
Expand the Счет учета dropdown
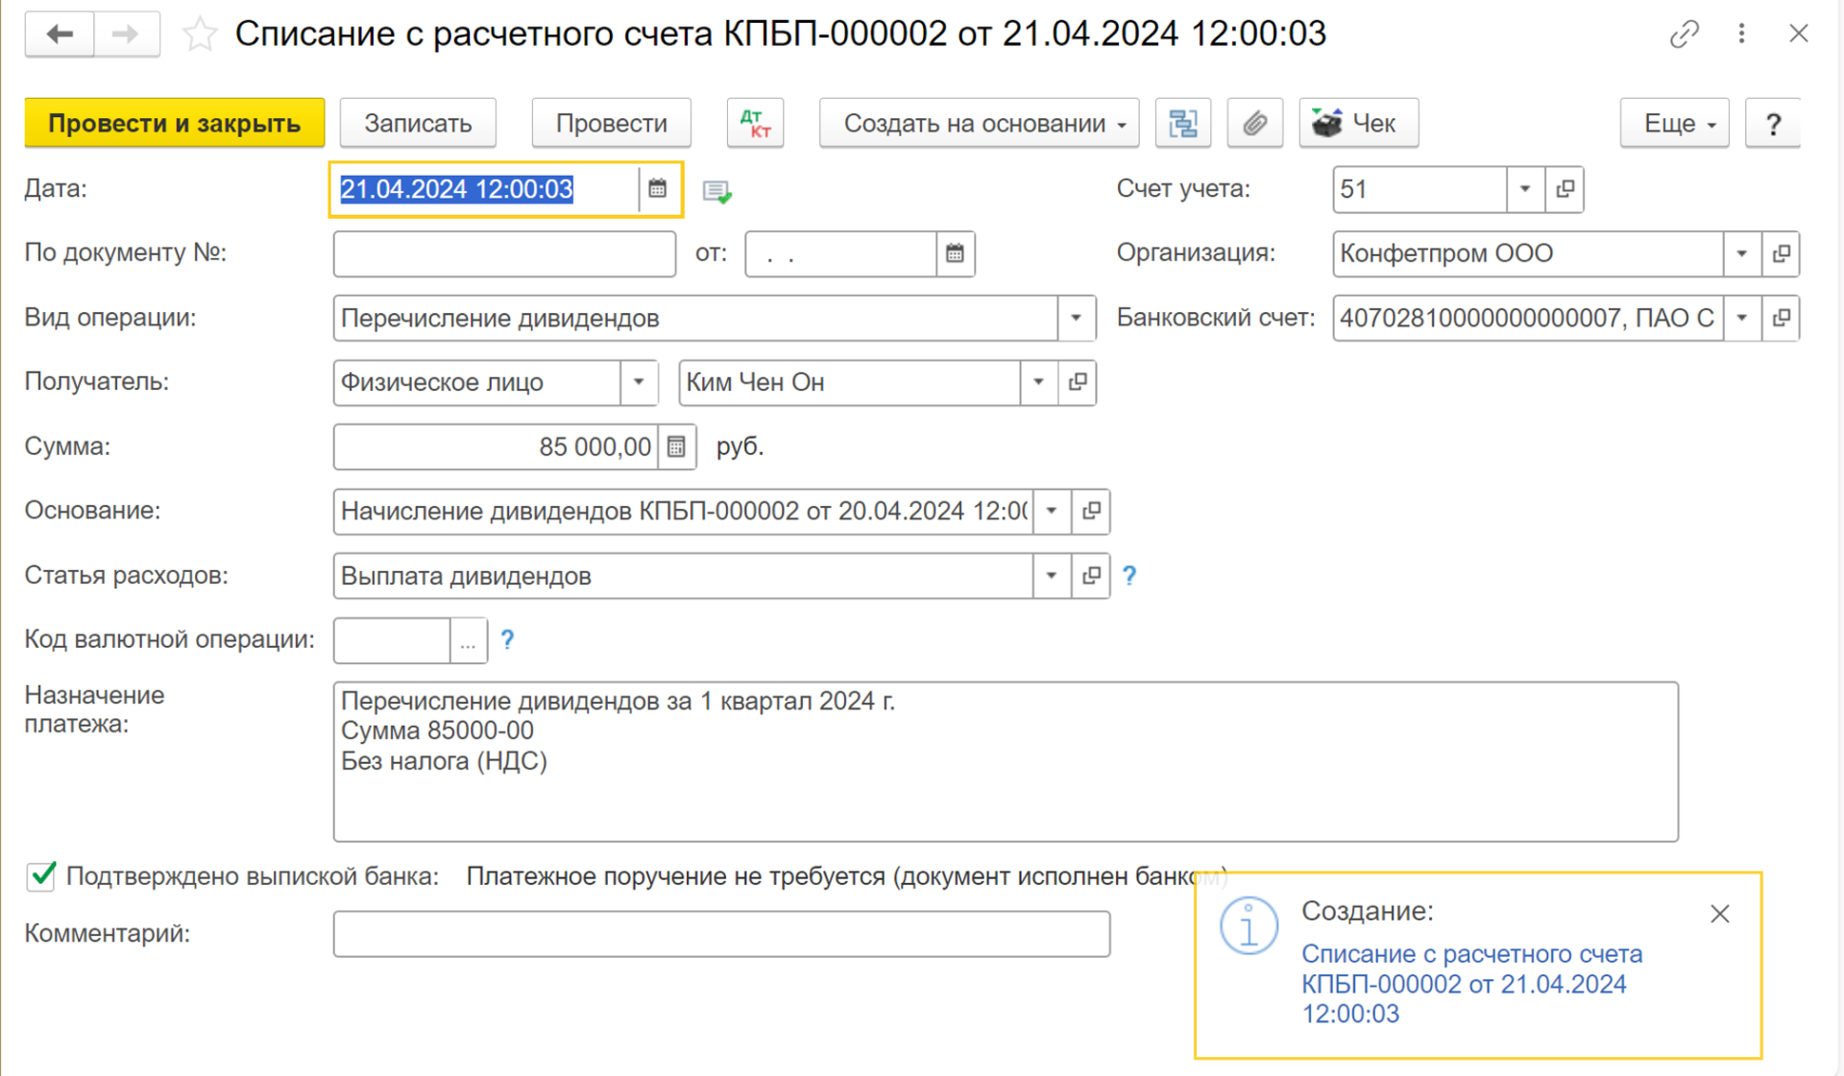(1525, 189)
